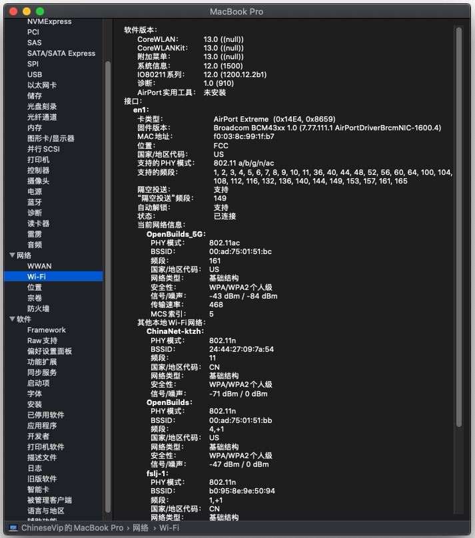Image resolution: width=475 pixels, height=538 pixels.
Task: Click the Wi-Fi details pane scrollbar
Action: 459,227
